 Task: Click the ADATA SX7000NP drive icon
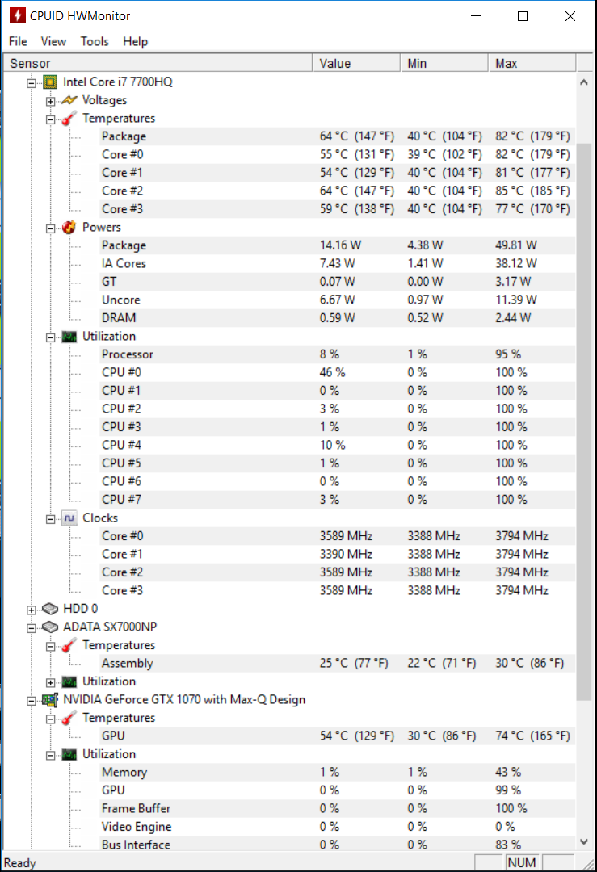coord(50,627)
